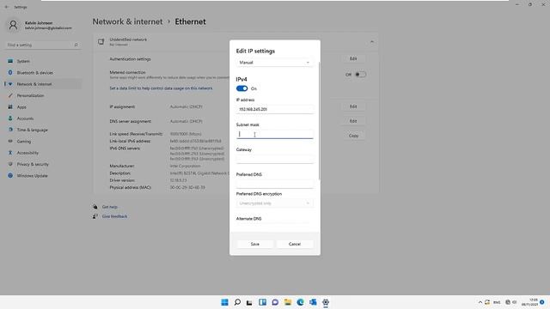
Task: Click the taskbar clock and date
Action: point(529,302)
